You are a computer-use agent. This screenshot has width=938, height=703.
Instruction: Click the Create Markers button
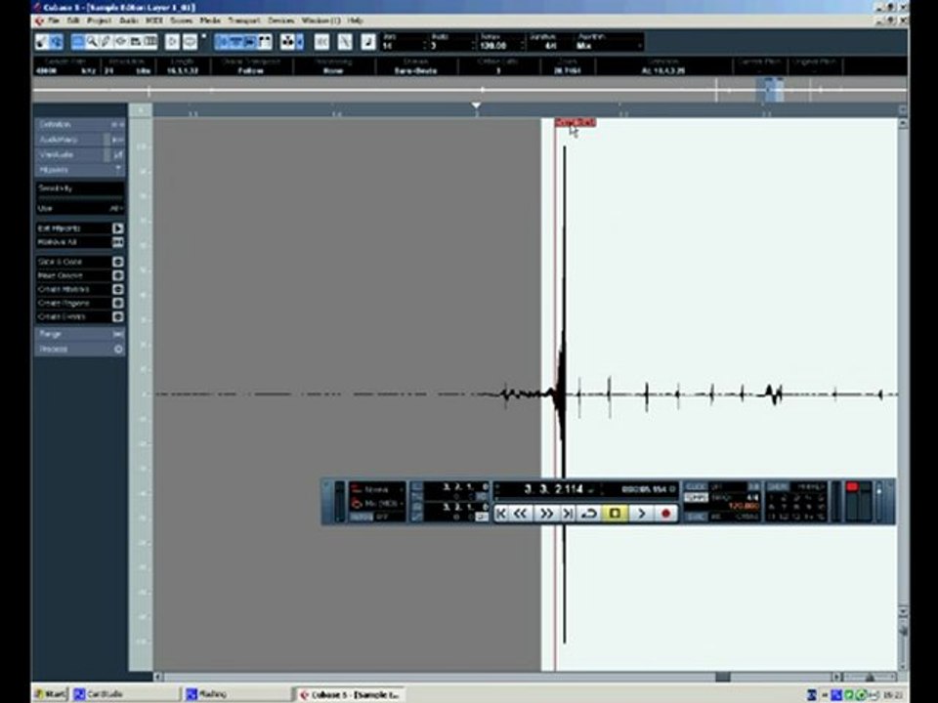80,289
